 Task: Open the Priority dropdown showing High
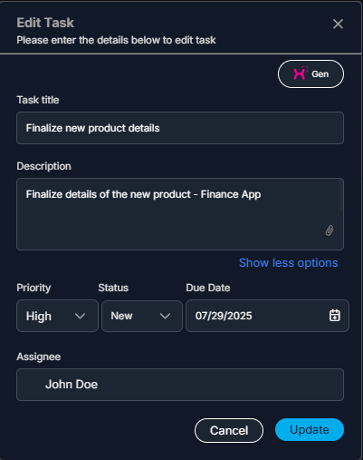click(57, 316)
